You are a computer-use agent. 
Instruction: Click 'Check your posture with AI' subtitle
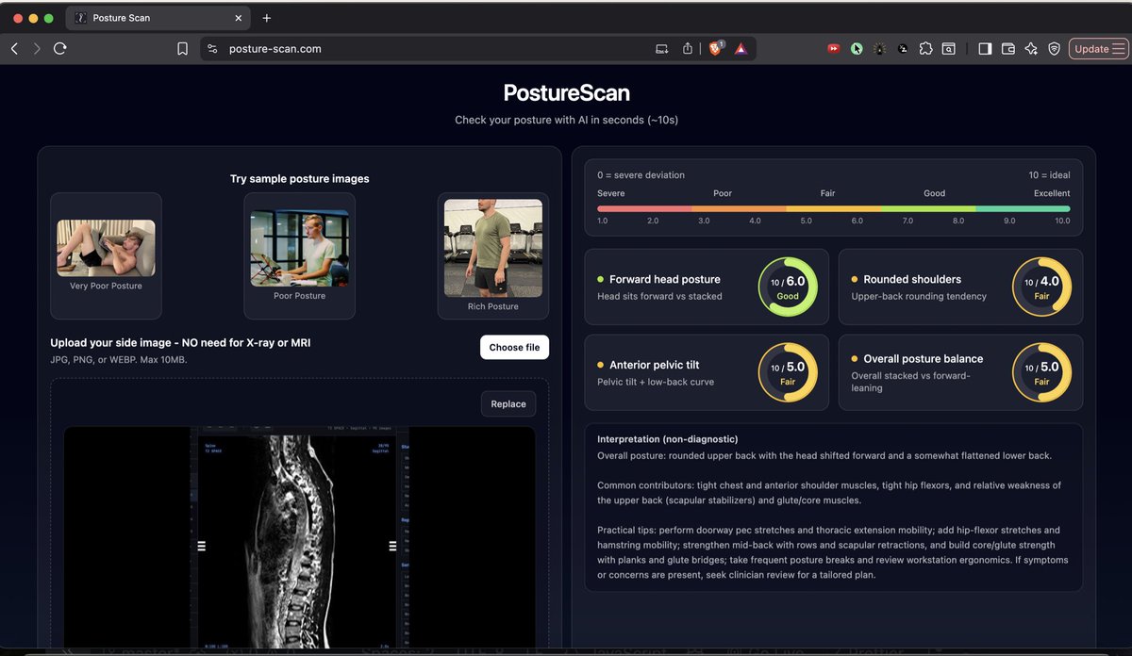[566, 120]
